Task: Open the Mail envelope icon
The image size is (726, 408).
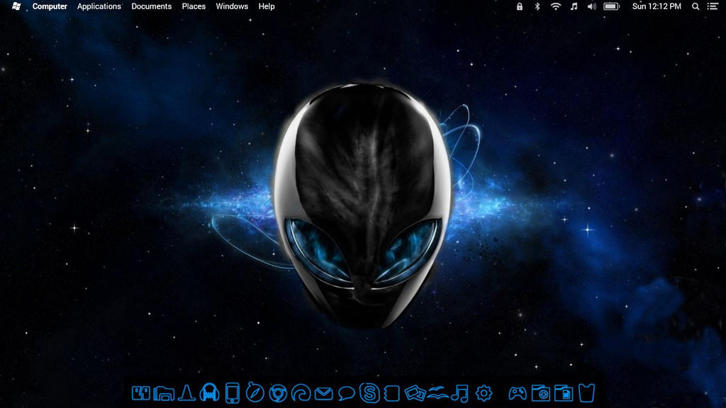Action: point(323,394)
